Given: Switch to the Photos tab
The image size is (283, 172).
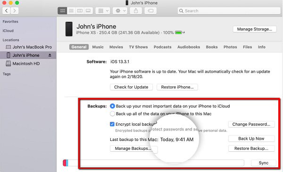Looking at the screenshot, I should coord(230,47).
